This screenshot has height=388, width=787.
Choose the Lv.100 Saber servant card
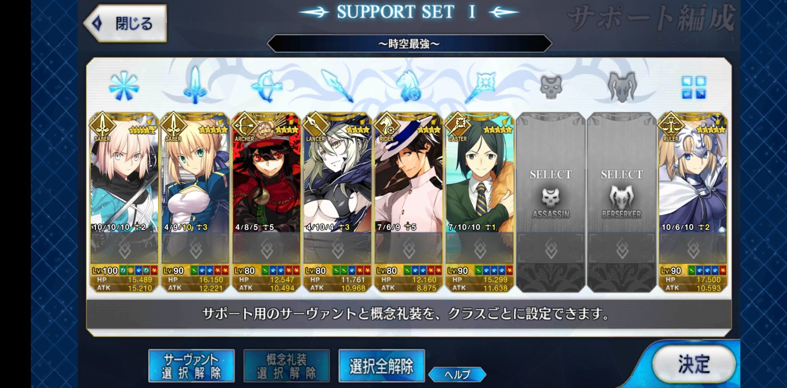pyautogui.click(x=124, y=202)
